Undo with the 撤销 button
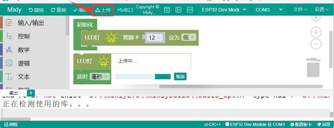 click(36, 10)
